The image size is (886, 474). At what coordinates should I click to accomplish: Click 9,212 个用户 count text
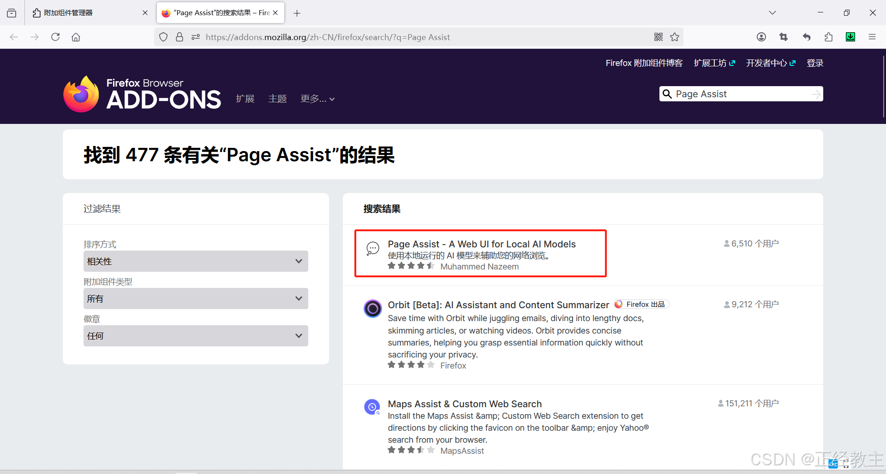point(751,304)
